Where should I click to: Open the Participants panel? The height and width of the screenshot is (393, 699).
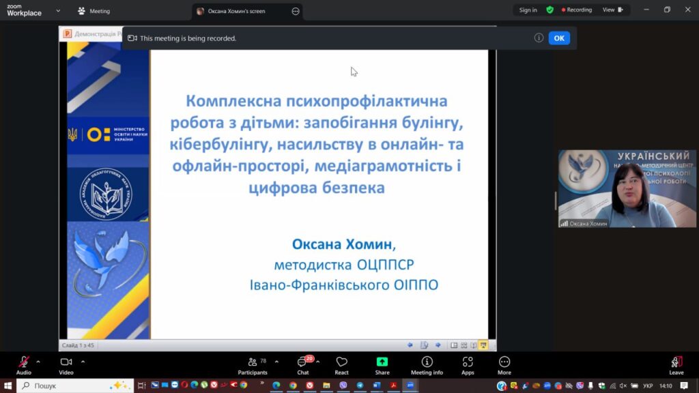(x=253, y=364)
